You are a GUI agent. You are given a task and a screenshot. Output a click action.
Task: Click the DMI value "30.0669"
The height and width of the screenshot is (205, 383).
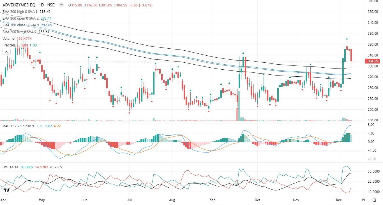click(27, 167)
